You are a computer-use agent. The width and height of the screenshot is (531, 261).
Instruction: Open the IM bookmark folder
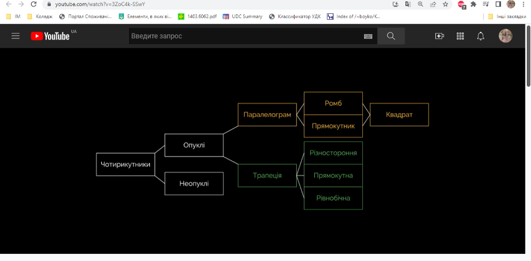coord(13,16)
